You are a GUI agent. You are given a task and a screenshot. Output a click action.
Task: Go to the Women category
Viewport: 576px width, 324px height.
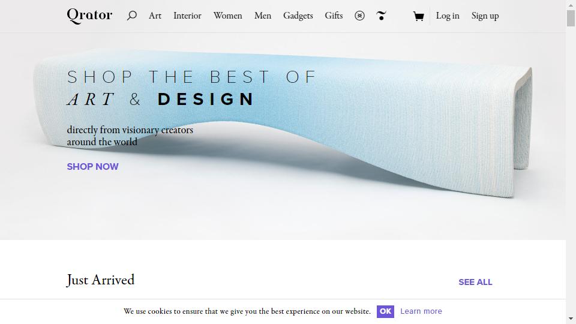pyautogui.click(x=228, y=16)
